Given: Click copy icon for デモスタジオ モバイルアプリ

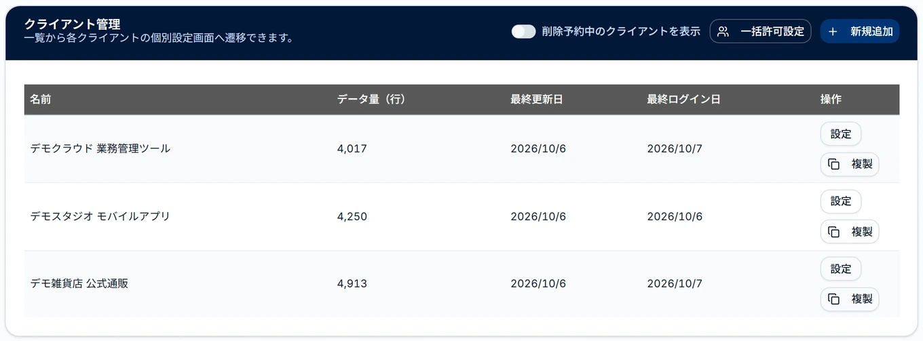Looking at the screenshot, I should [833, 232].
